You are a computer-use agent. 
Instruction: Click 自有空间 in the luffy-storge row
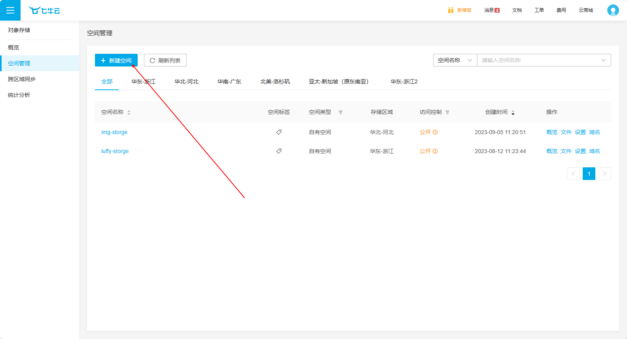point(320,151)
